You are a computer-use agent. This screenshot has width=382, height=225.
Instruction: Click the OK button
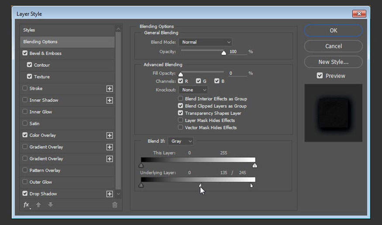pyautogui.click(x=333, y=31)
